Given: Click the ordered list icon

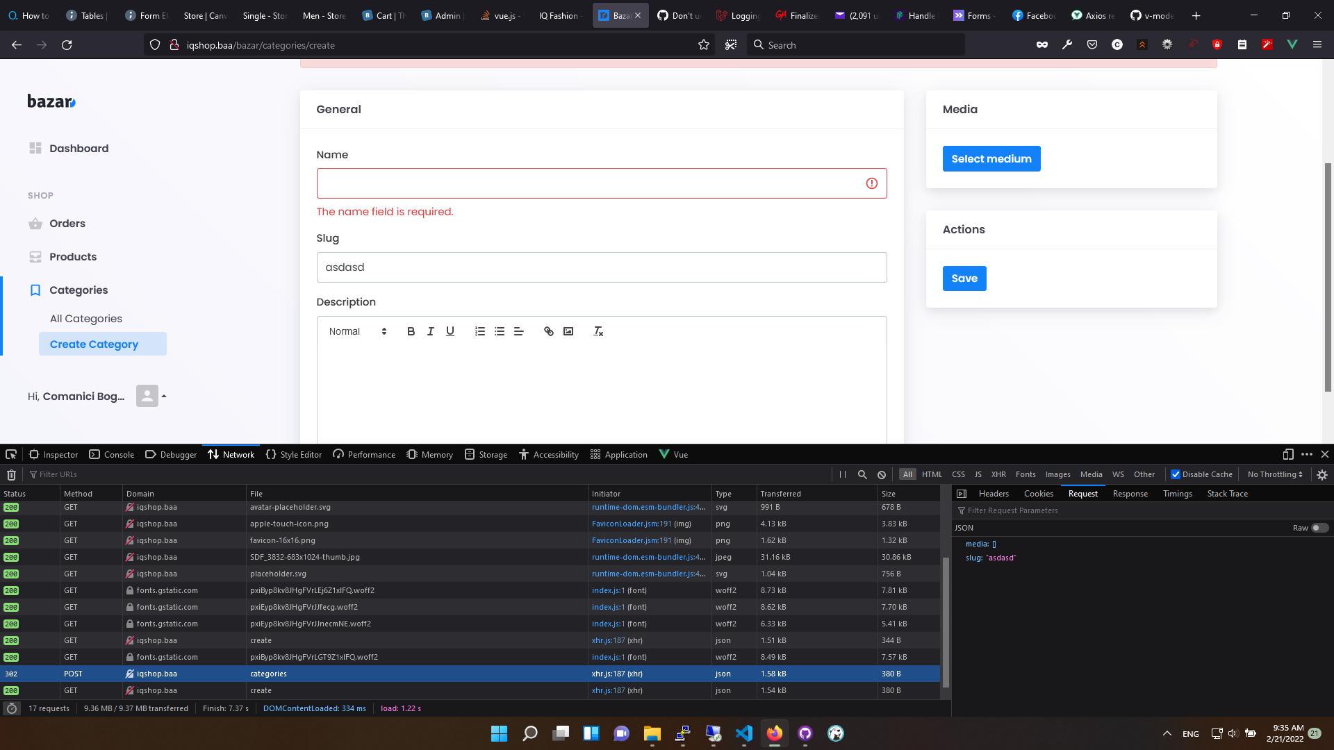Looking at the screenshot, I should click(x=479, y=331).
